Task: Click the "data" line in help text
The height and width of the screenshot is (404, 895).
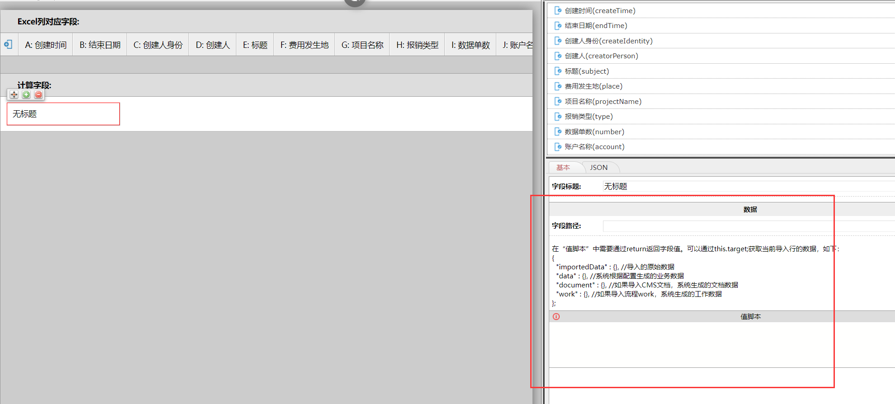Action: 620,276
